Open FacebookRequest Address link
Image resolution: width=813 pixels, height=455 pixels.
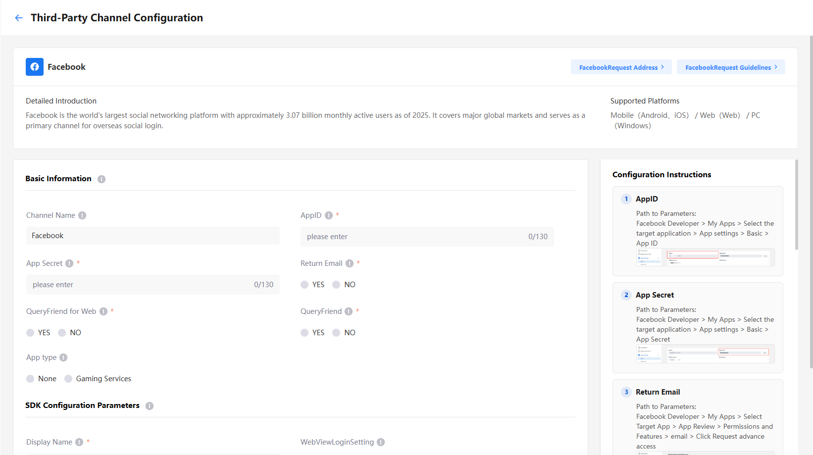[x=621, y=67]
